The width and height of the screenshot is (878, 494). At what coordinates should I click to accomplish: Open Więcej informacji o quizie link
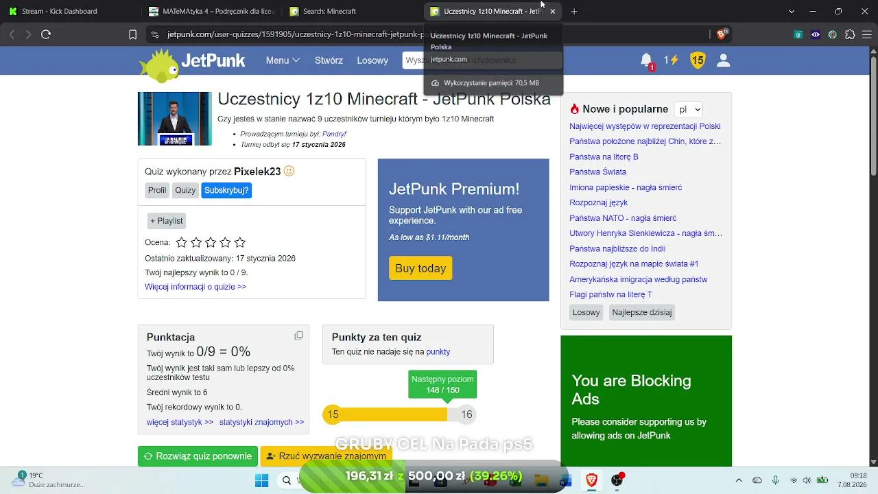(195, 287)
